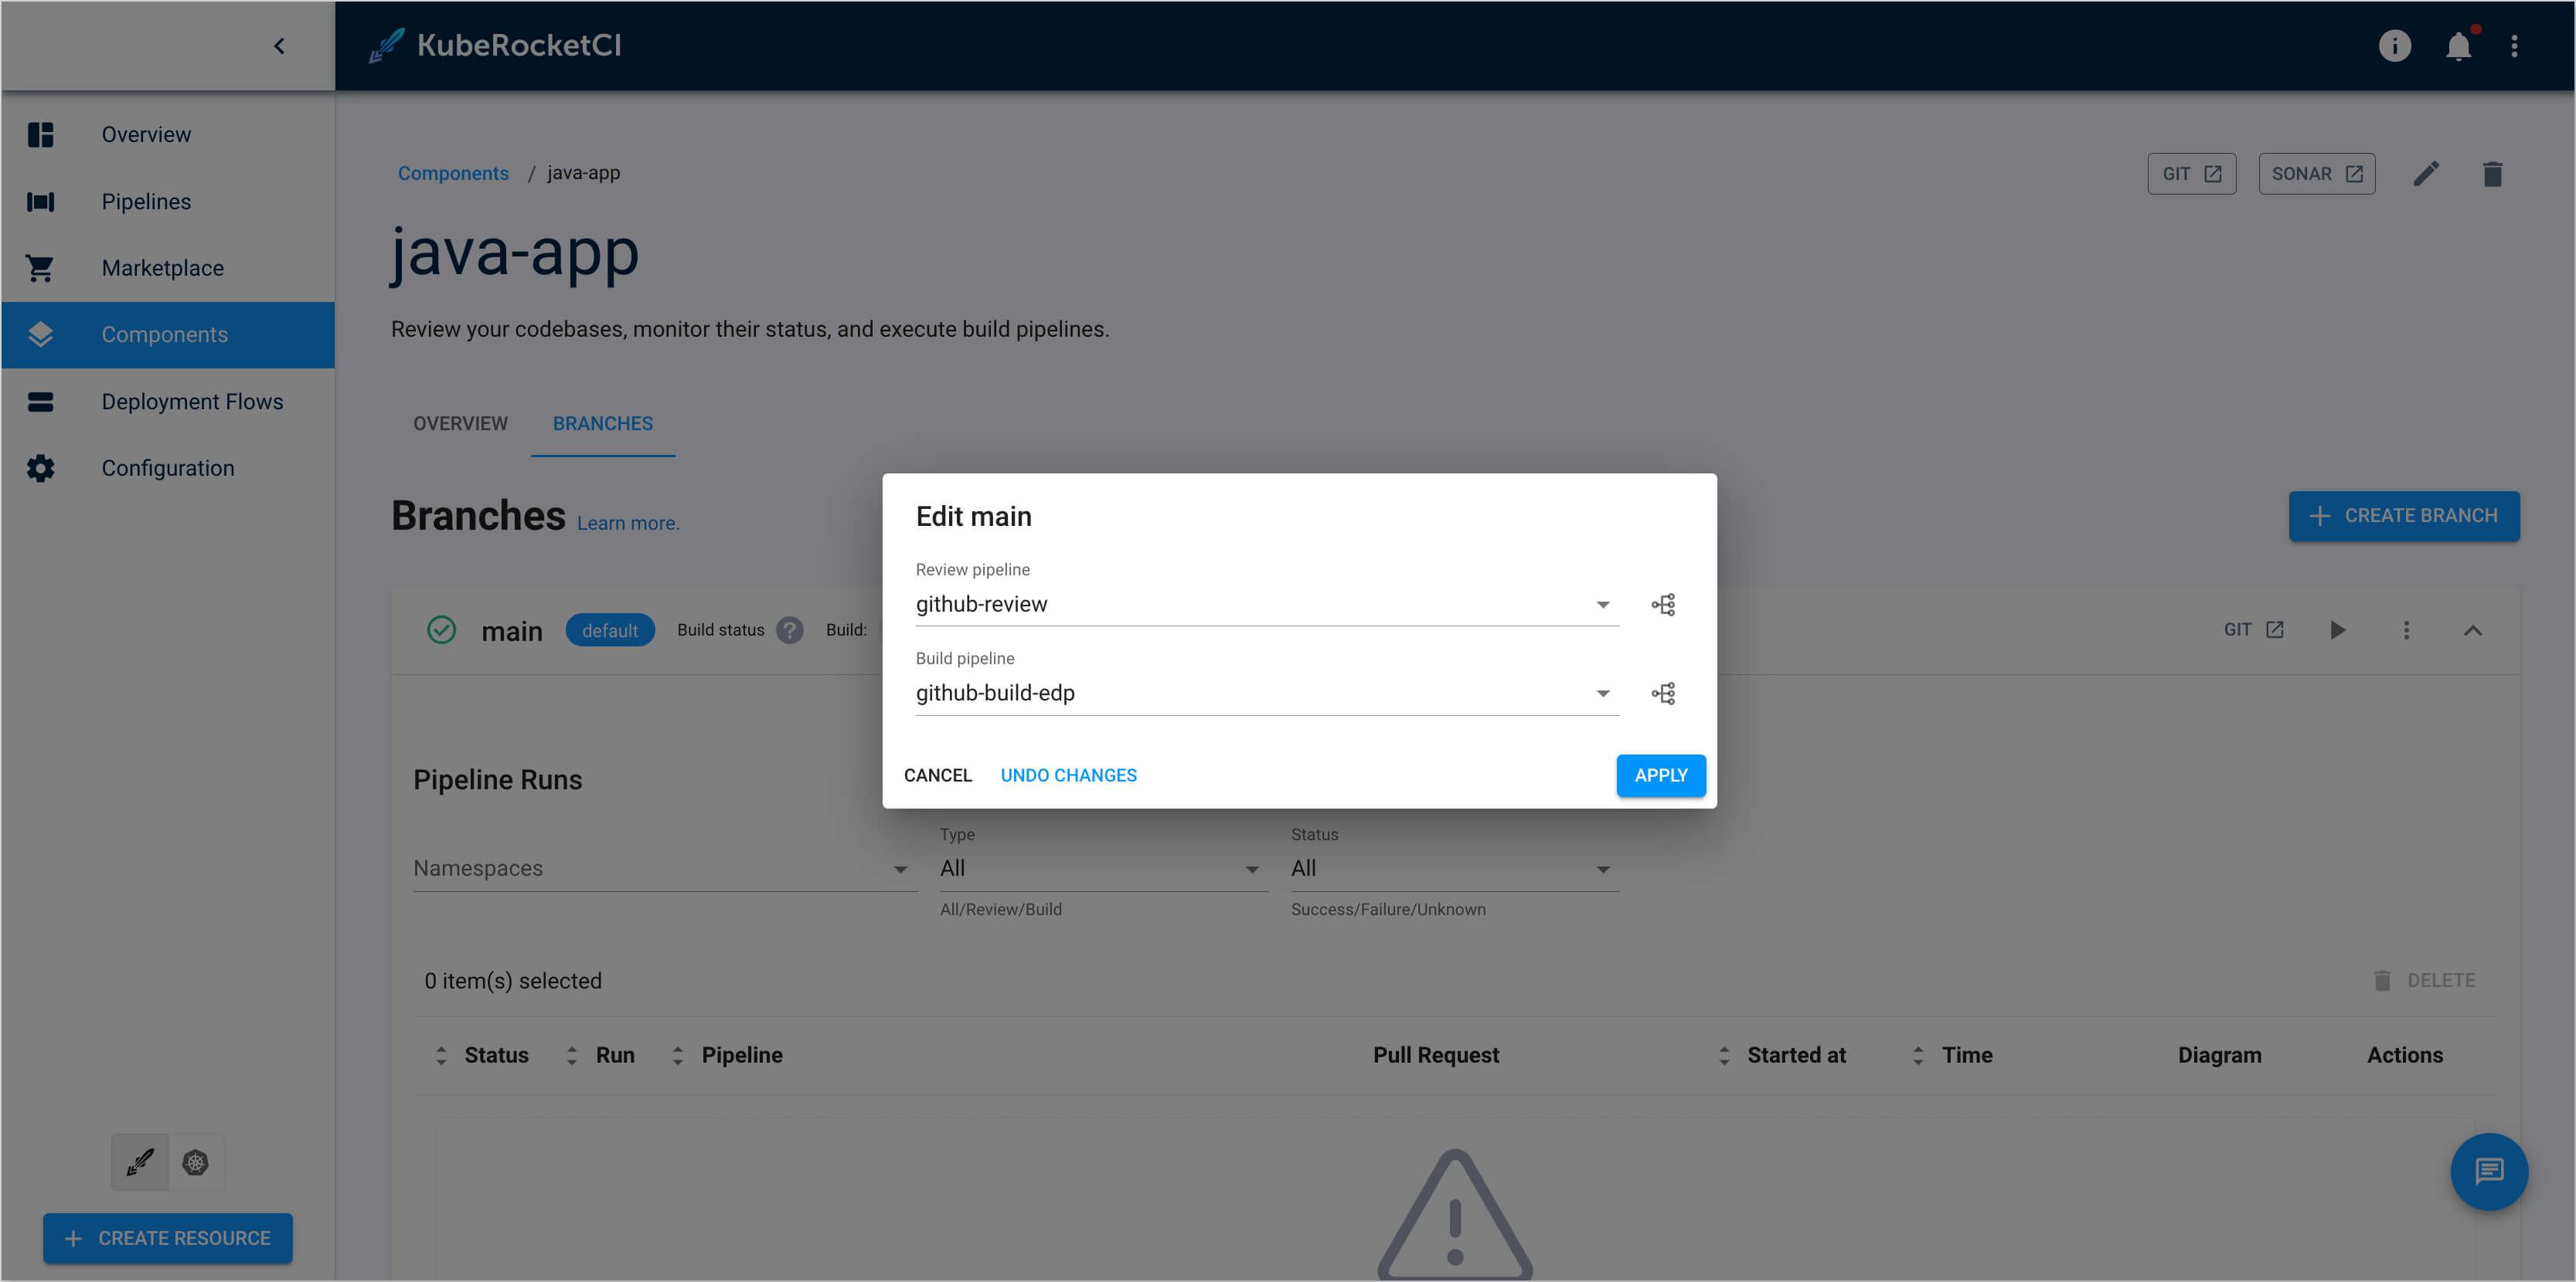Click the pipeline graph icon next to review pipeline
Screen dimensions: 2576x1282
1664,604
